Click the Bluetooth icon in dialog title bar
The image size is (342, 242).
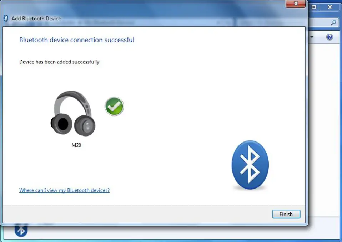pyautogui.click(x=6, y=18)
